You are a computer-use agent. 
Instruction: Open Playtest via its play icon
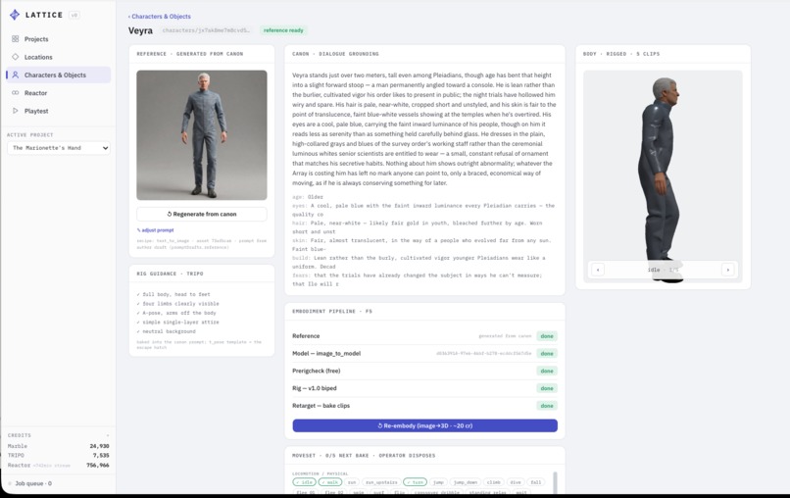15,111
